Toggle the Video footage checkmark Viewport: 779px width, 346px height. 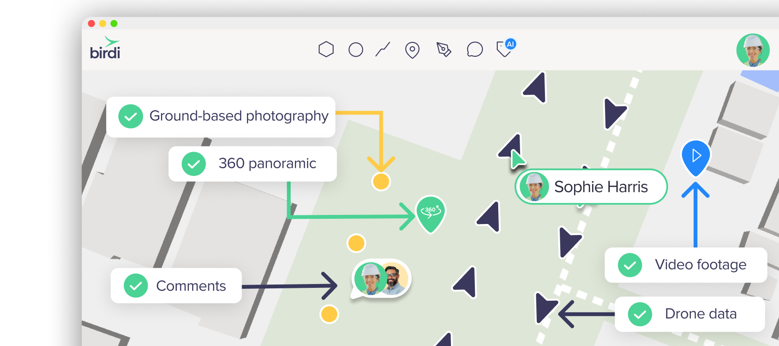tap(630, 265)
